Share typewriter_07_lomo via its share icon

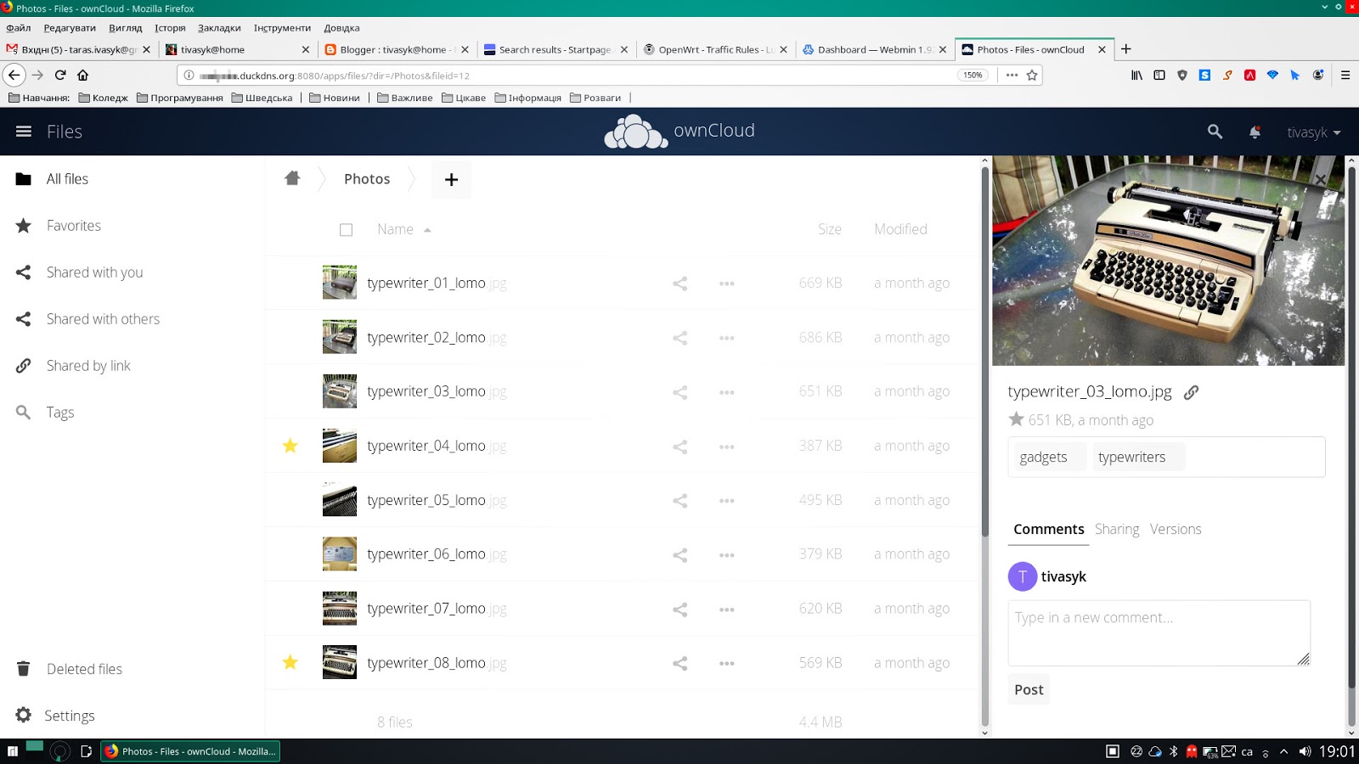679,610
